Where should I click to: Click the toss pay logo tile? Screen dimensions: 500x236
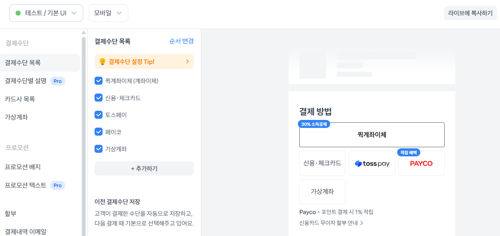point(372,163)
